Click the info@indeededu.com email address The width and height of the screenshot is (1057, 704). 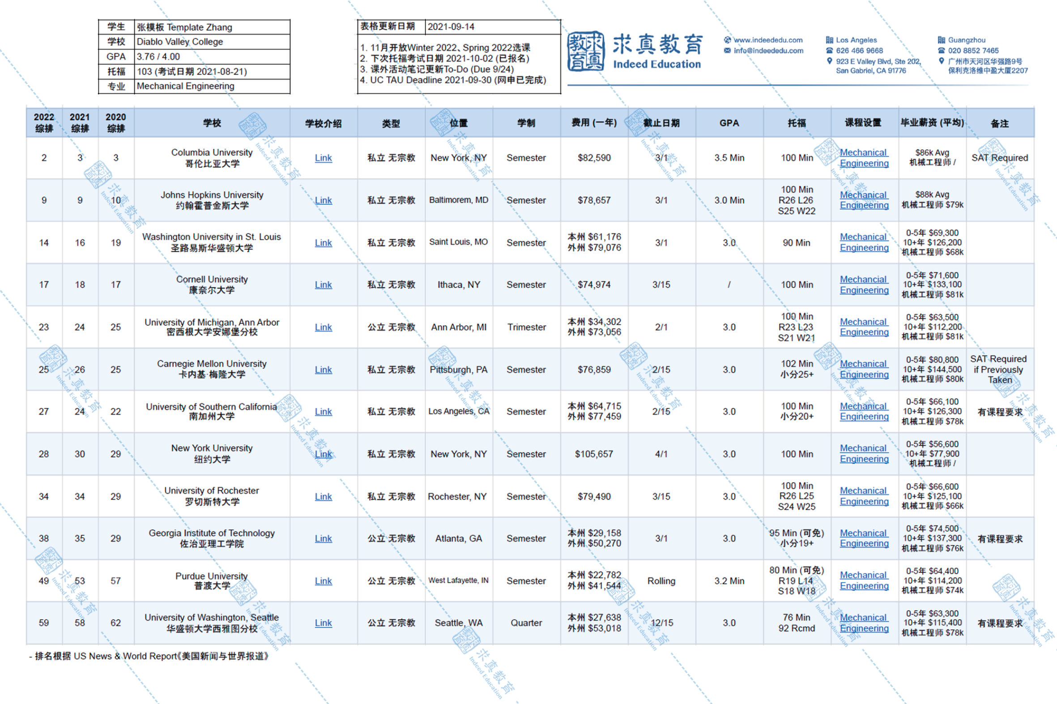pos(769,51)
